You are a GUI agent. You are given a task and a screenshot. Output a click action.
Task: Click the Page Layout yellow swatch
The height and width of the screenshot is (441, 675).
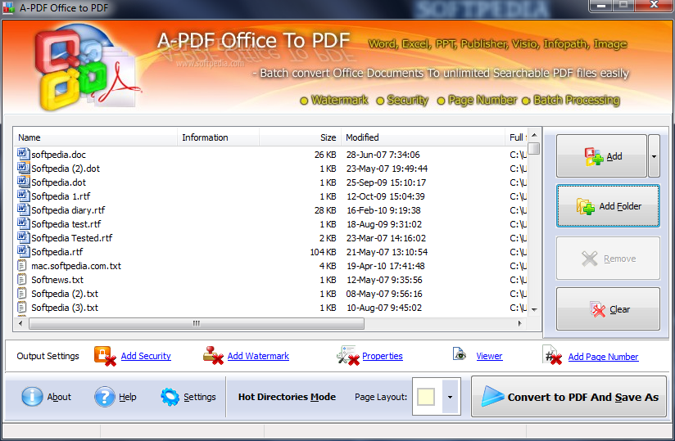tap(426, 397)
